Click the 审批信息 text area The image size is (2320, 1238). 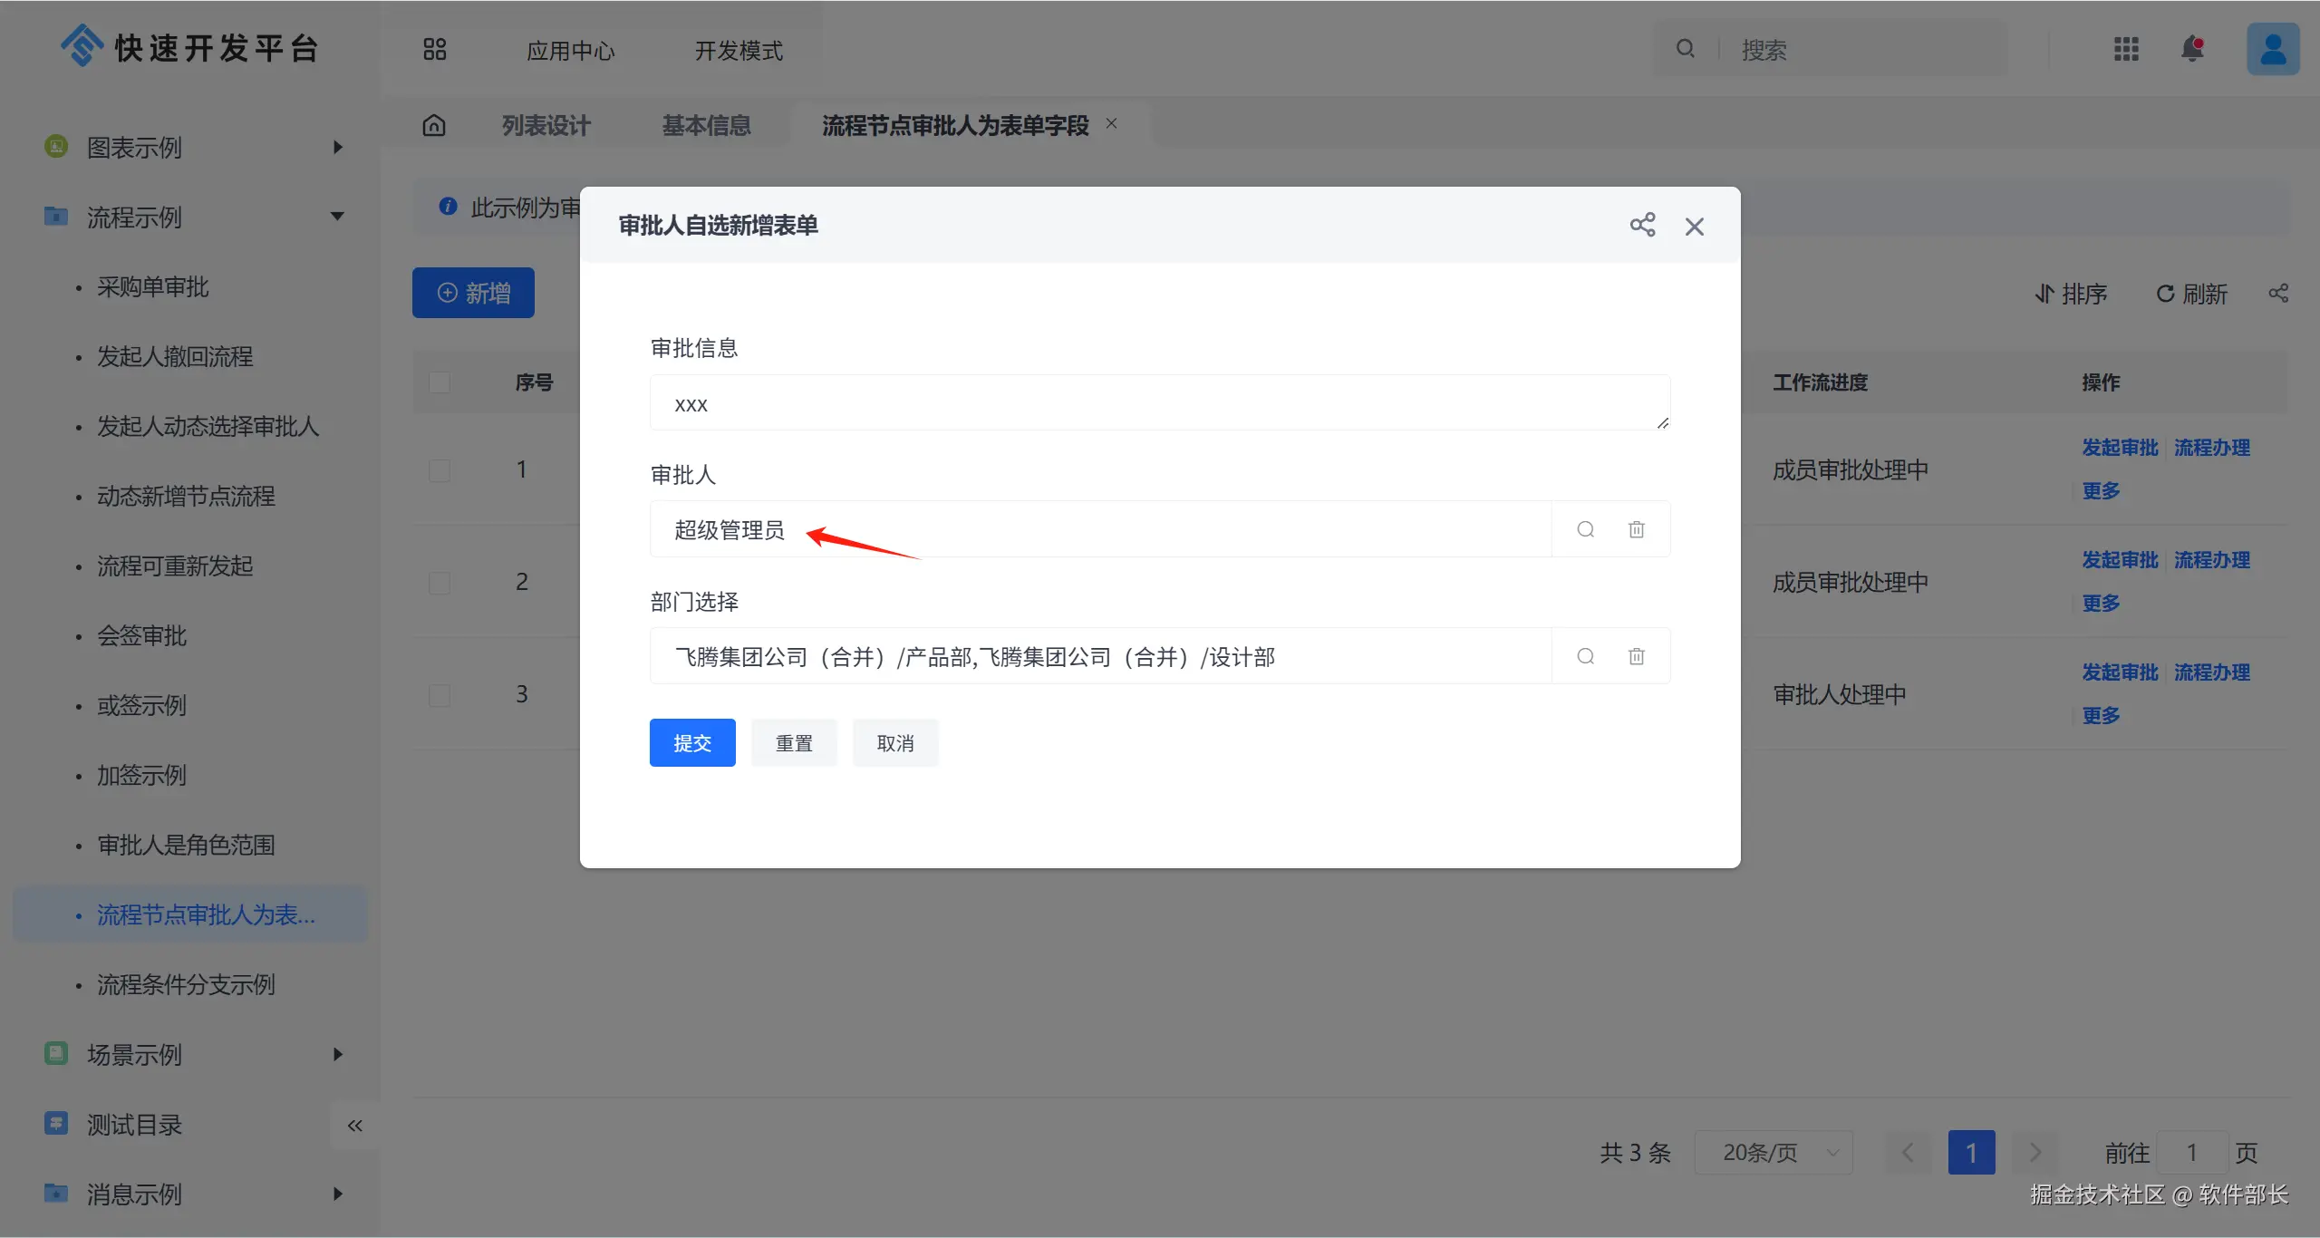point(1158,403)
